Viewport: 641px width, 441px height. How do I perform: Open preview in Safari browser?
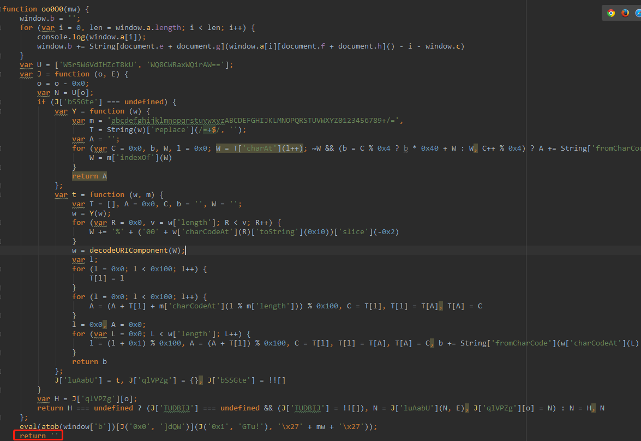[x=638, y=13]
